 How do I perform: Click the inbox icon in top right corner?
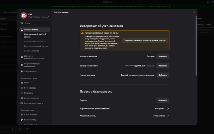click(208, 2)
